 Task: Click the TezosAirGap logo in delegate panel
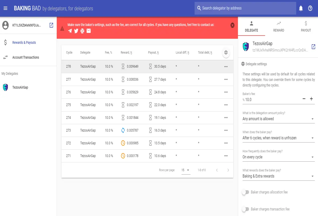click(x=246, y=46)
